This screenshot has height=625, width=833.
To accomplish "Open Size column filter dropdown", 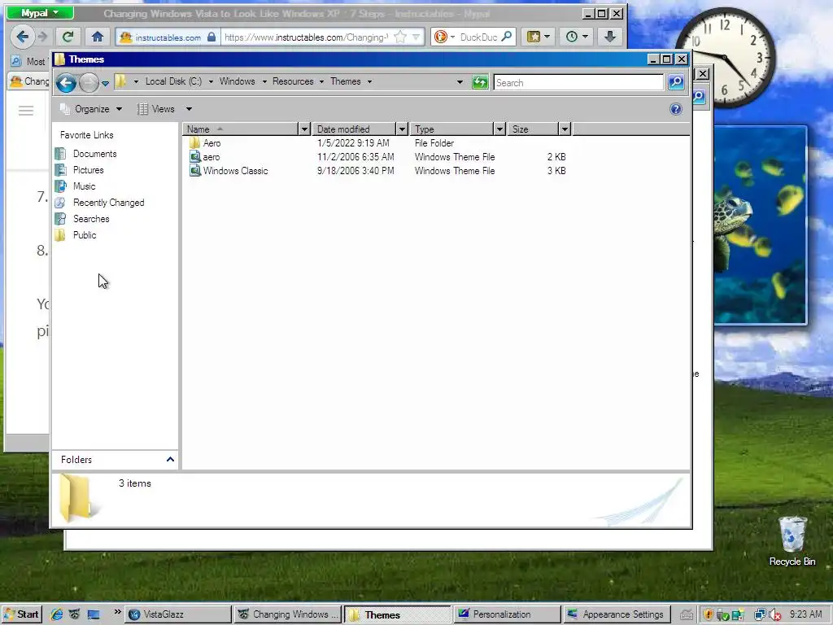I will pyautogui.click(x=565, y=129).
